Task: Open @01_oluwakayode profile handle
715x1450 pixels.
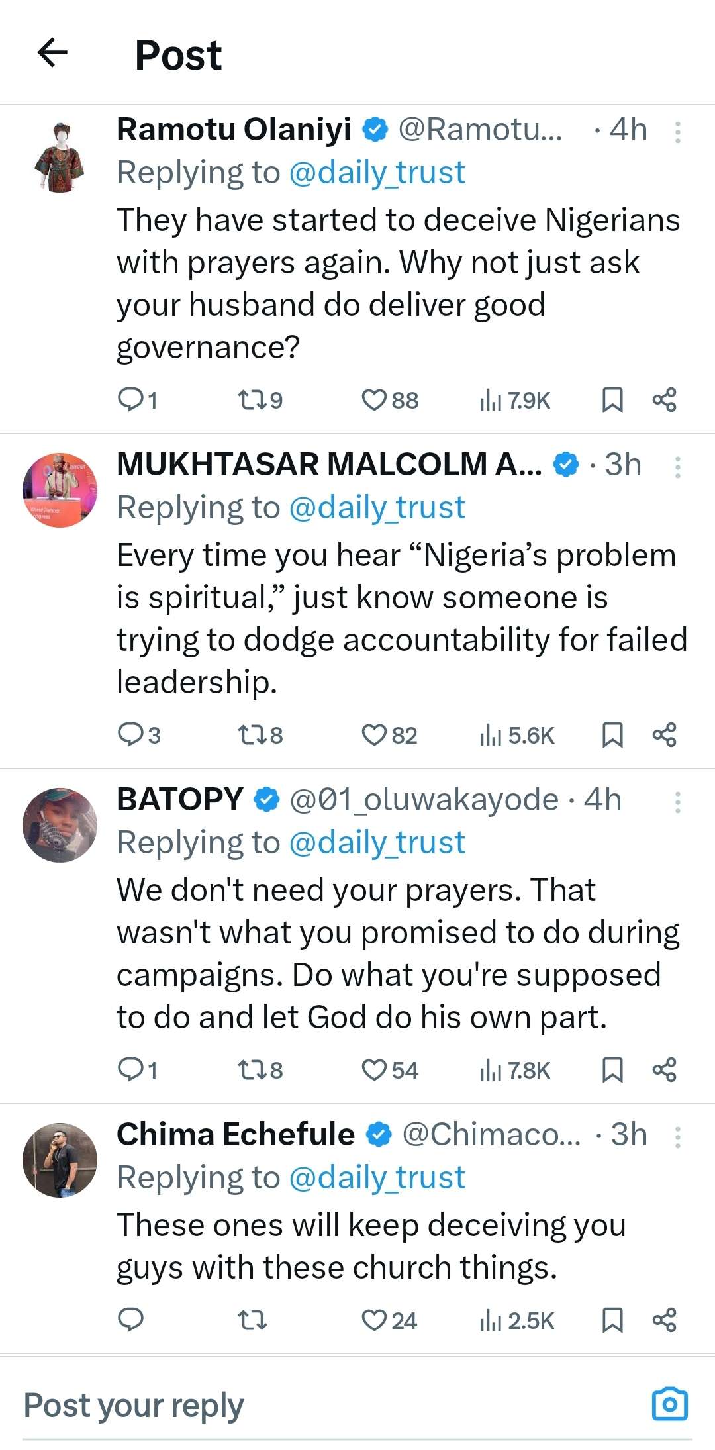Action: 424,800
